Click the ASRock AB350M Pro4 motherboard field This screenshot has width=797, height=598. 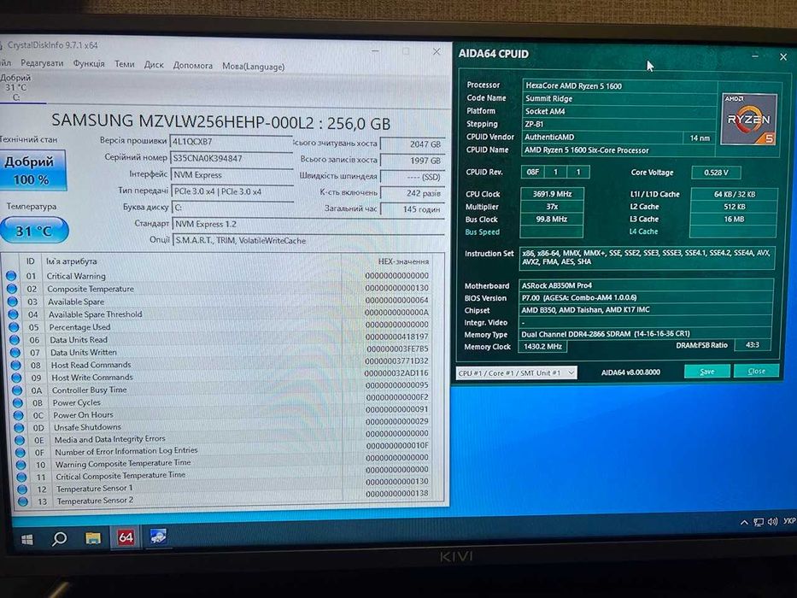[646, 285]
